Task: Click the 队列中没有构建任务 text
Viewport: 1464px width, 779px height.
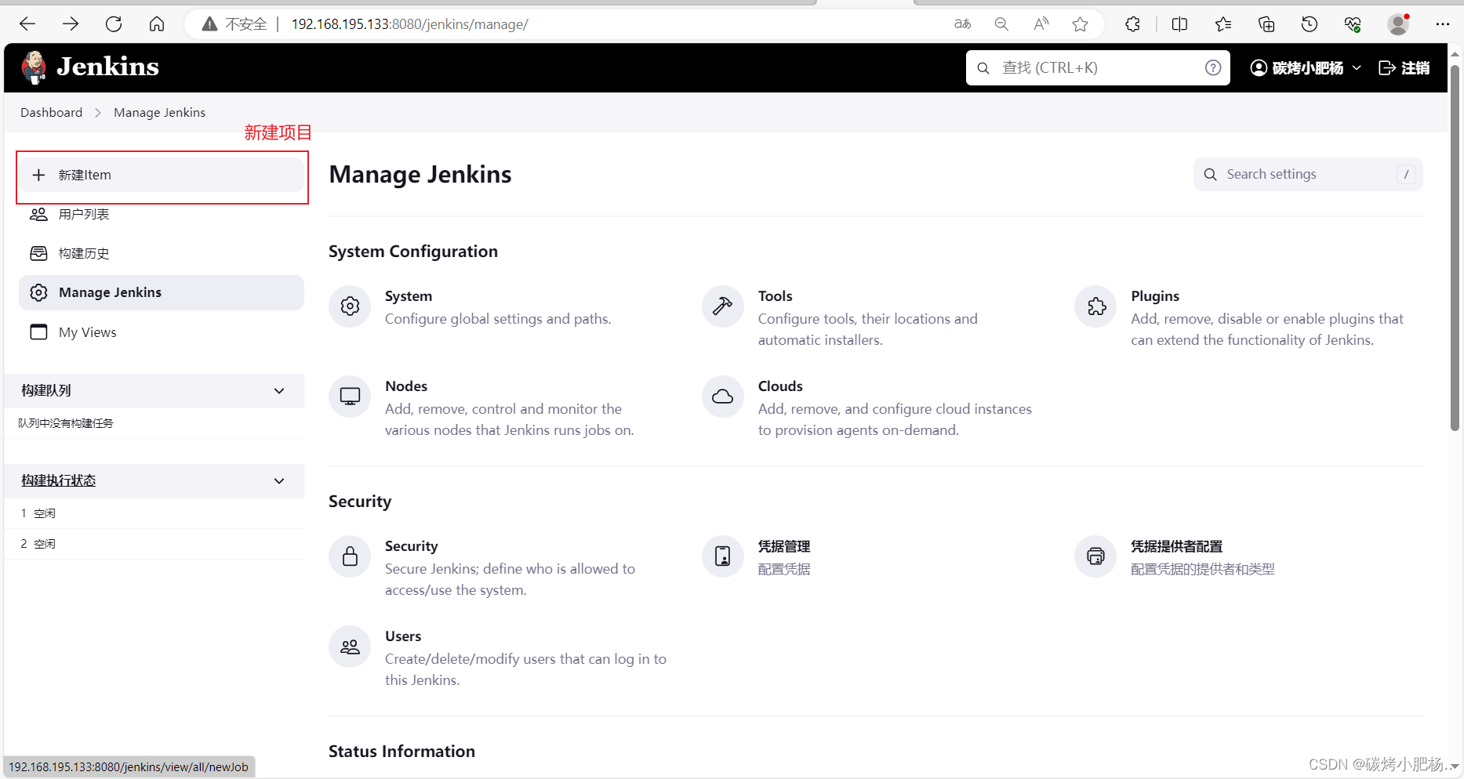Action: coord(66,423)
